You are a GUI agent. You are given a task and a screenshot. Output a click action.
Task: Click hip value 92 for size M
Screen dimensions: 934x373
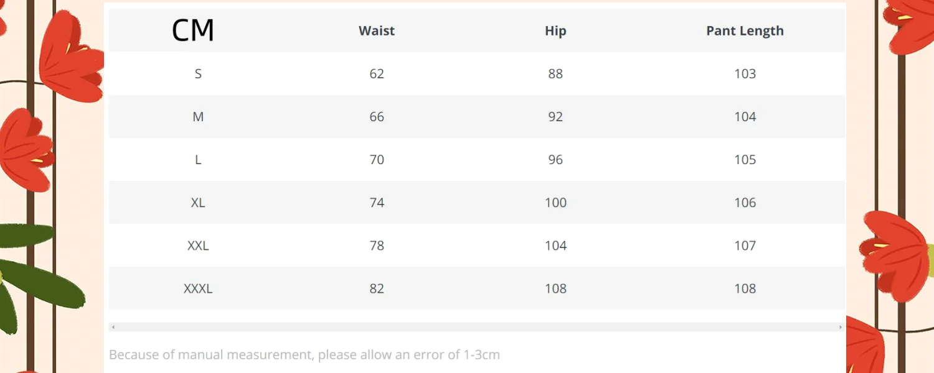pos(555,117)
